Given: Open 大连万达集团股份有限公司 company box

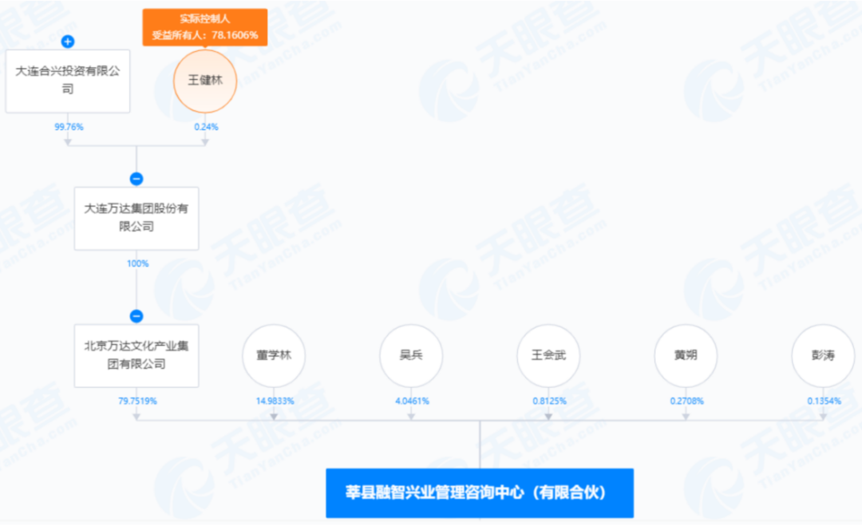Looking at the screenshot, I should [137, 219].
